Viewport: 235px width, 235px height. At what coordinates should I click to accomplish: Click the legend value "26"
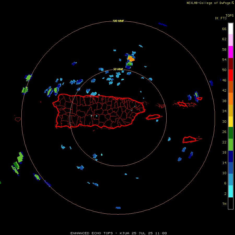224,132
